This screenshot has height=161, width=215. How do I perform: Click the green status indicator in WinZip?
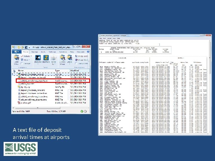pyautogui.click(x=82, y=111)
